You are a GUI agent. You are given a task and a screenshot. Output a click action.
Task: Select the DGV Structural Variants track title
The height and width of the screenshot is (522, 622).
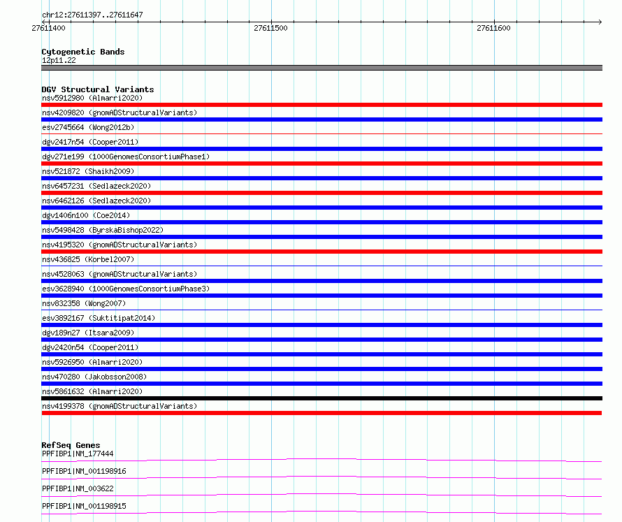coord(98,89)
